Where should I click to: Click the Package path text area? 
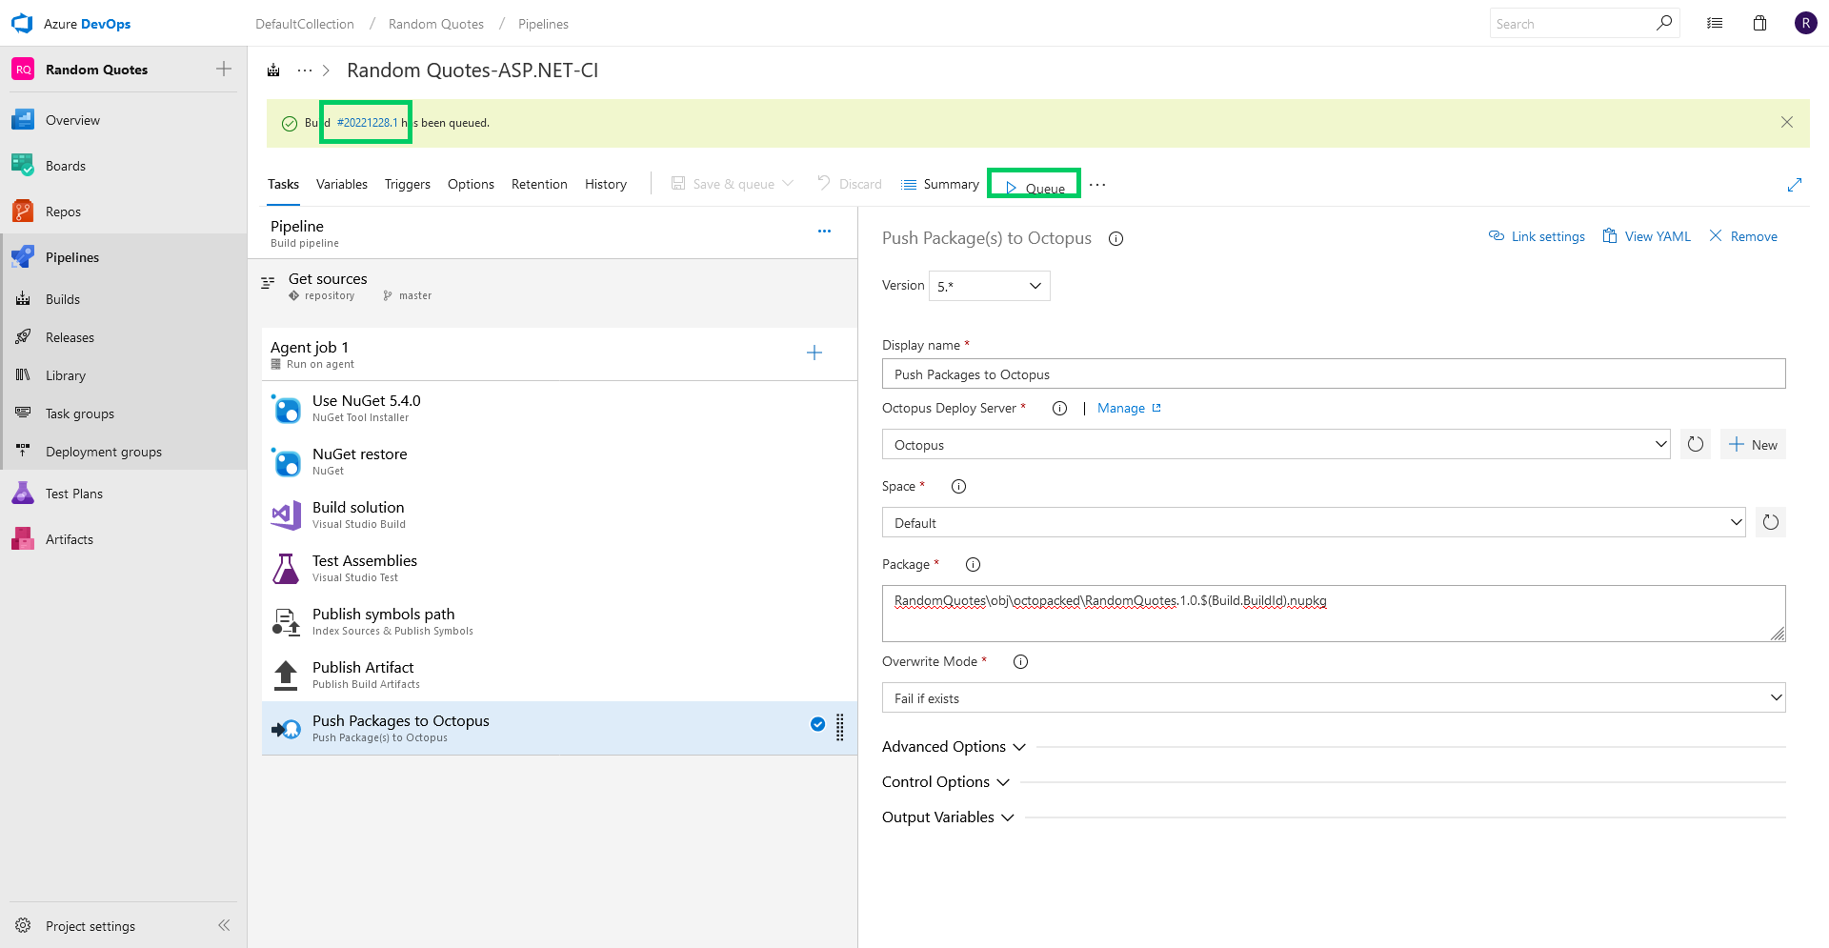pos(1334,613)
